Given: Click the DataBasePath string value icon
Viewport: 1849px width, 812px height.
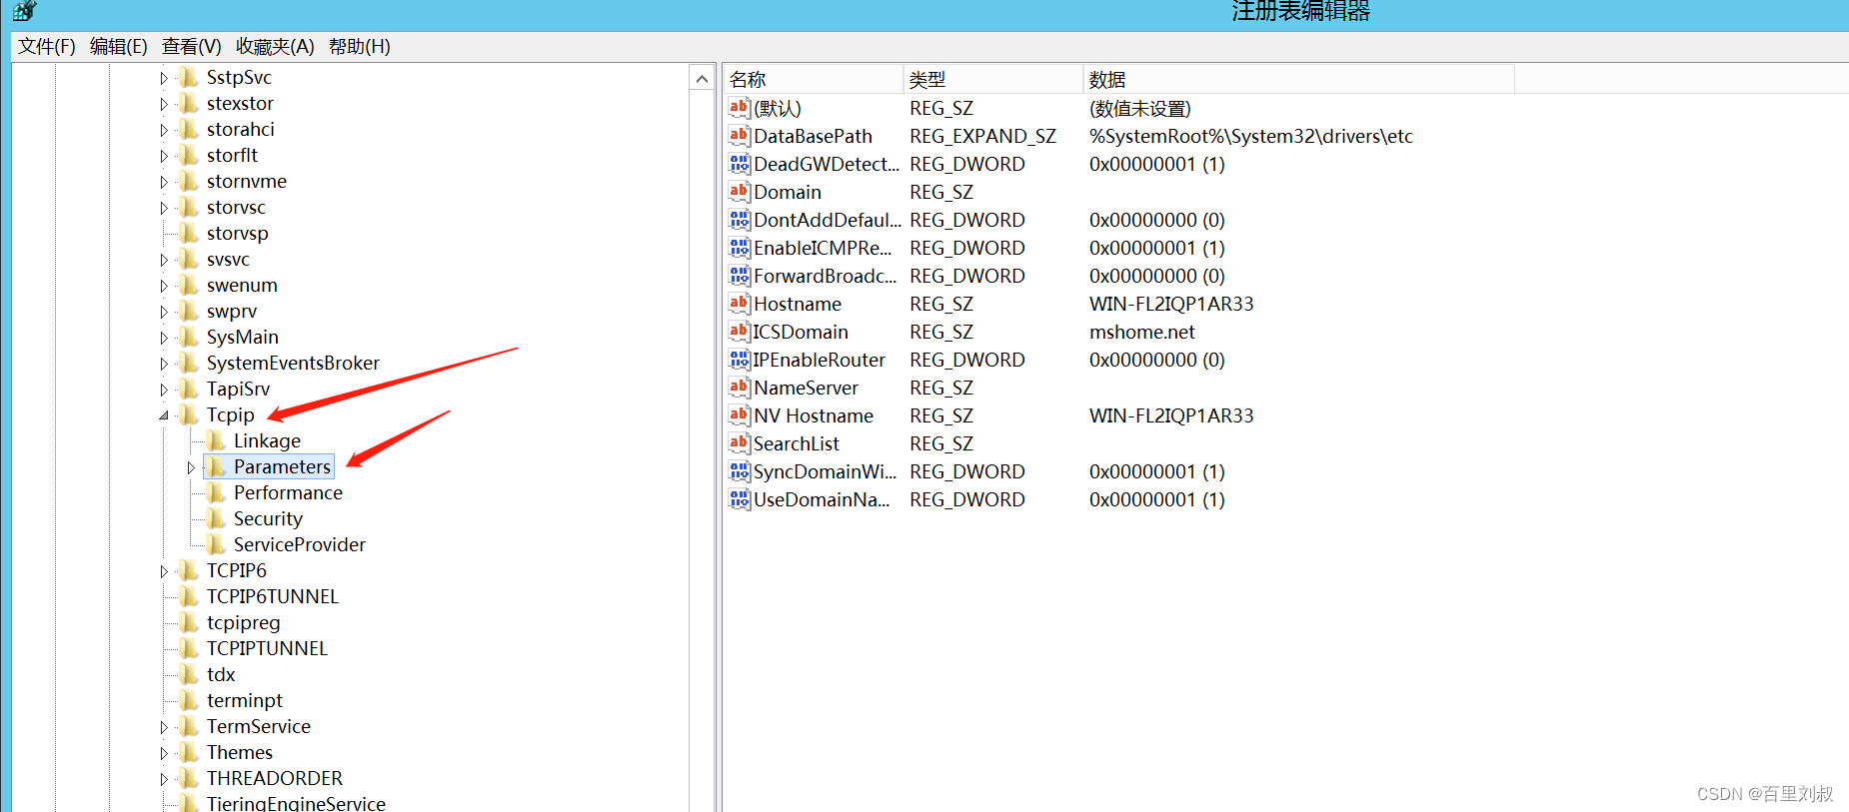Looking at the screenshot, I should tap(739, 136).
